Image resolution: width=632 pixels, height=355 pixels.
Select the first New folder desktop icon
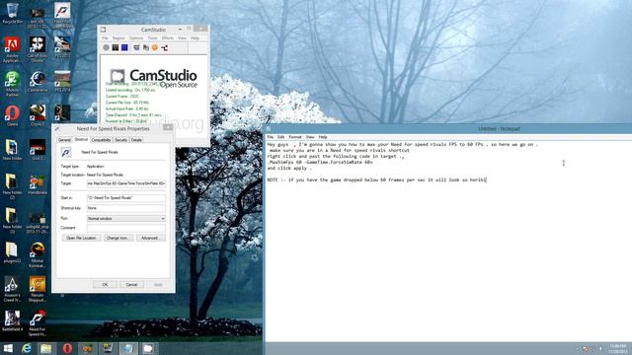(x=12, y=150)
